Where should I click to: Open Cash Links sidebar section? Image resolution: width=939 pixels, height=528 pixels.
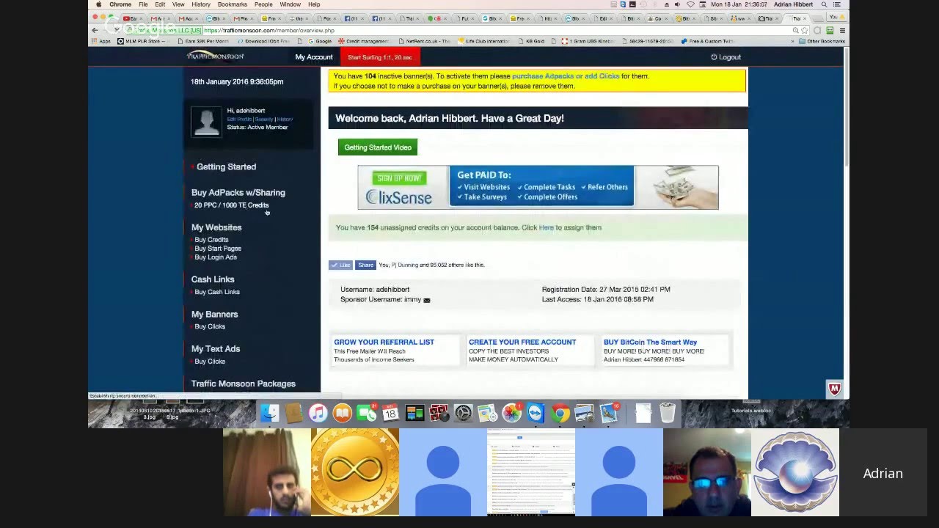pos(213,279)
